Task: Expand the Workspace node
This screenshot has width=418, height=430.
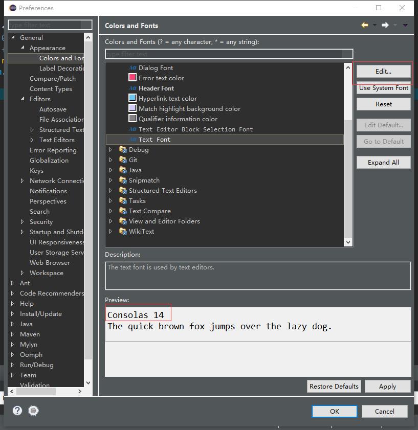Action: 22,273
